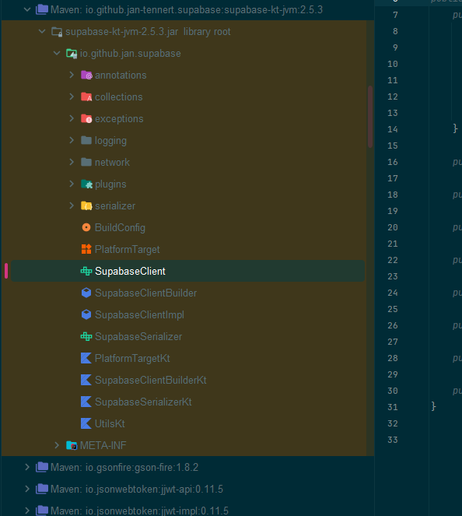
Task: Click the BuildConfig object icon
Action: tap(86, 227)
